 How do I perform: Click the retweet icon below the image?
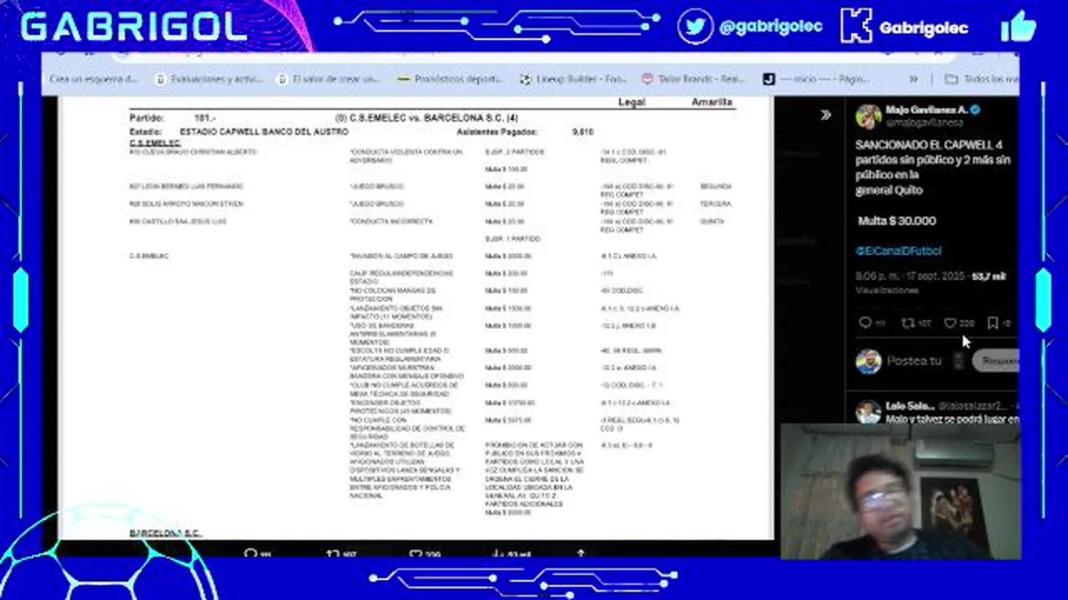click(331, 553)
